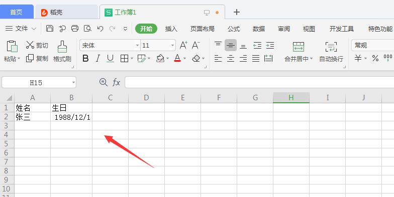Apply red font color
The height and width of the screenshot is (197, 394).
[x=177, y=59]
